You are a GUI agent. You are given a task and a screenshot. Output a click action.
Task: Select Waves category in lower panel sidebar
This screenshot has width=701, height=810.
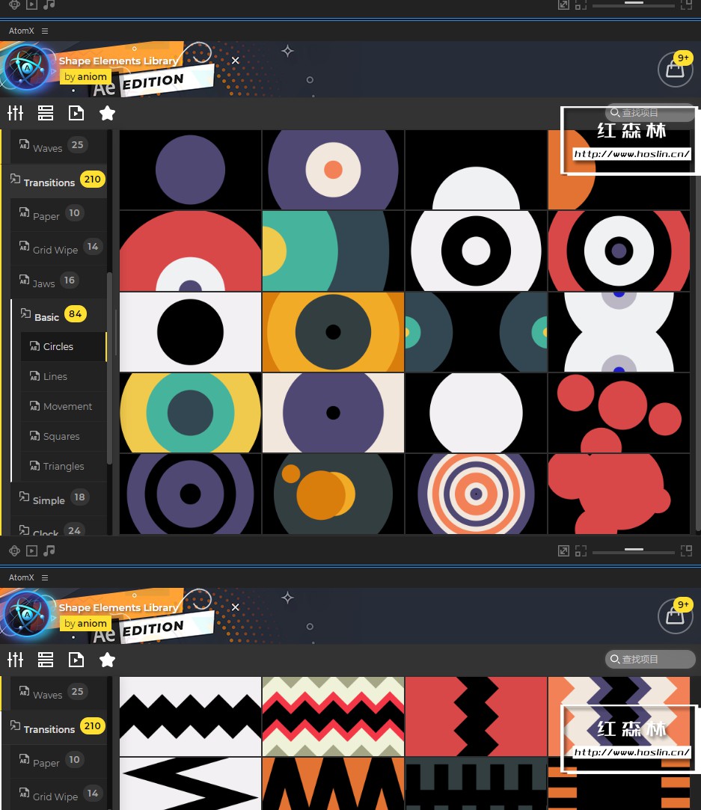[58, 693]
